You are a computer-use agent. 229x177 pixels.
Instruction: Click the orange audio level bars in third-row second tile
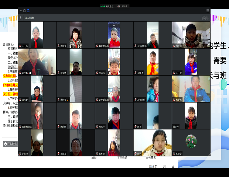click(x=68, y=100)
